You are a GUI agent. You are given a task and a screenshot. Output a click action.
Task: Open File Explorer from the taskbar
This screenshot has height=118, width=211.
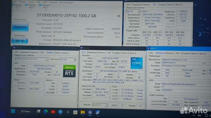(x=83, y=112)
